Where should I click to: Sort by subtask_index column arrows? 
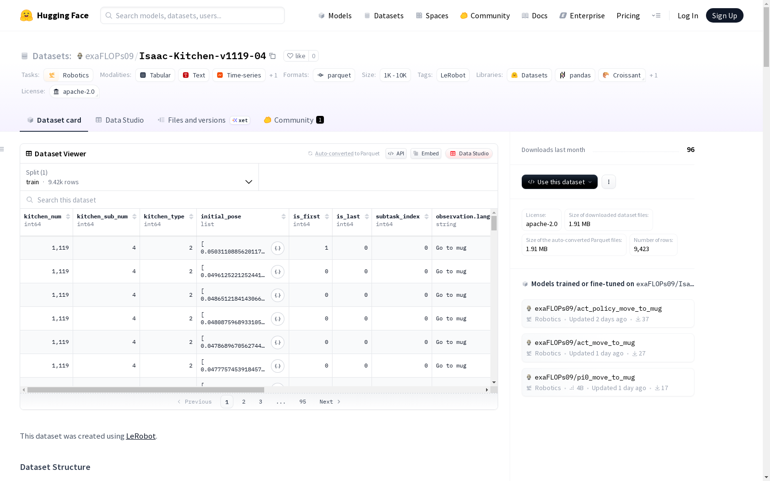[x=426, y=216]
